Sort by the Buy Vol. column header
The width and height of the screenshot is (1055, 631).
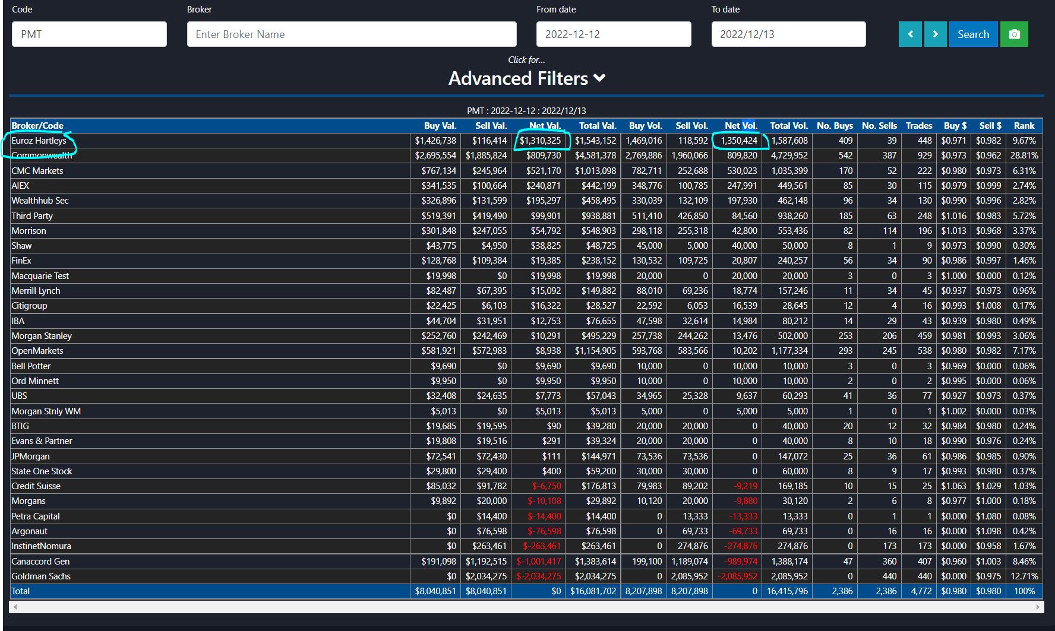[646, 126]
